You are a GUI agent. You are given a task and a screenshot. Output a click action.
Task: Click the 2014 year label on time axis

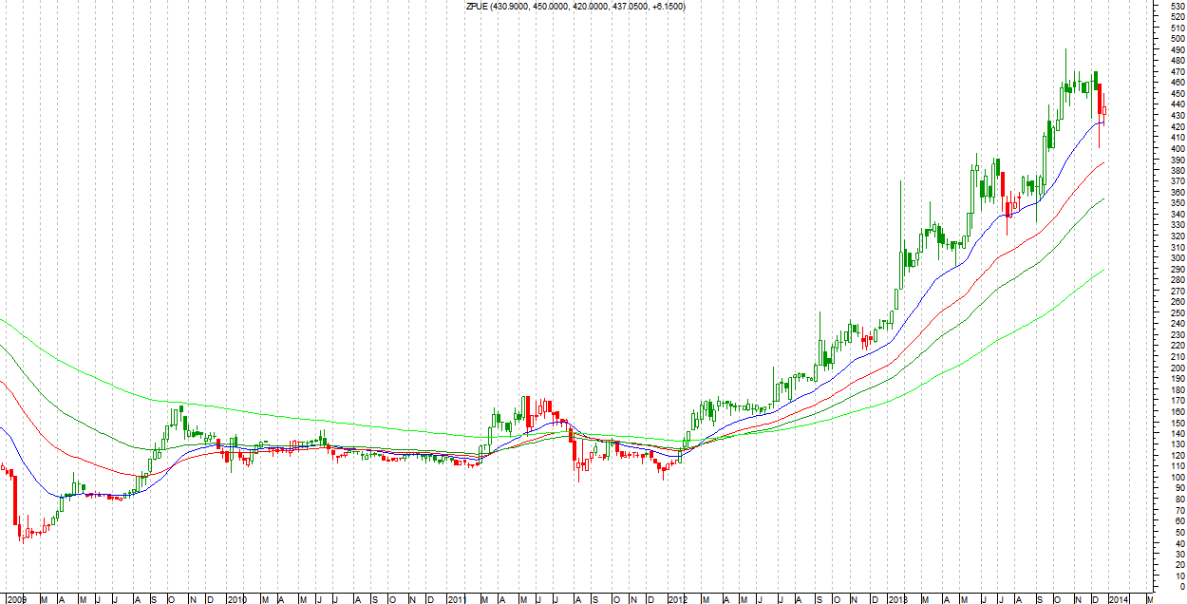[x=1119, y=599]
